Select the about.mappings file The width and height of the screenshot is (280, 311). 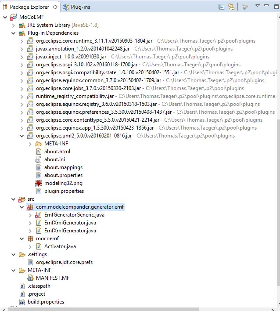coord(63,168)
